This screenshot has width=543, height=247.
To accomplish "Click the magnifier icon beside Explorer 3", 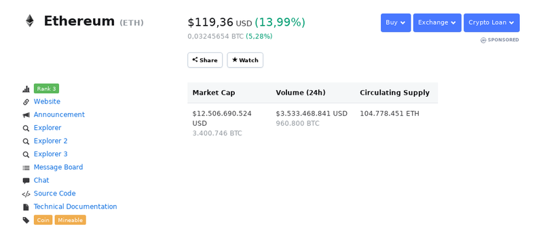I will [26, 154].
